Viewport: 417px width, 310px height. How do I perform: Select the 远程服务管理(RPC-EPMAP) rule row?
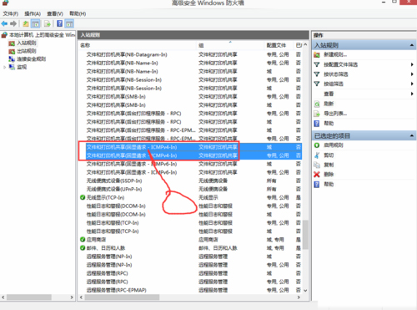pyautogui.click(x=190, y=290)
